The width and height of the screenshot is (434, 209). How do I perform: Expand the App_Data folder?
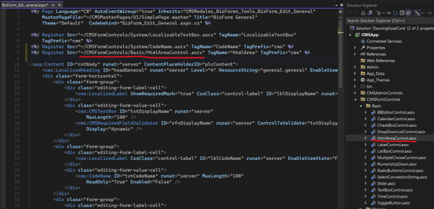coord(355,74)
